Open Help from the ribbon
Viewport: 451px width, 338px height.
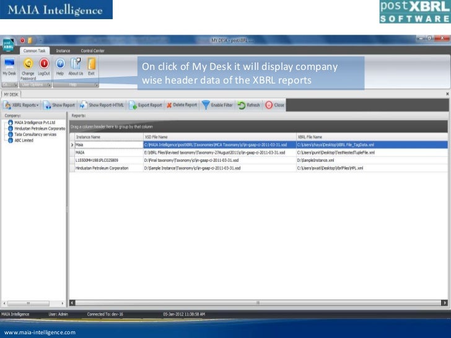click(60, 67)
